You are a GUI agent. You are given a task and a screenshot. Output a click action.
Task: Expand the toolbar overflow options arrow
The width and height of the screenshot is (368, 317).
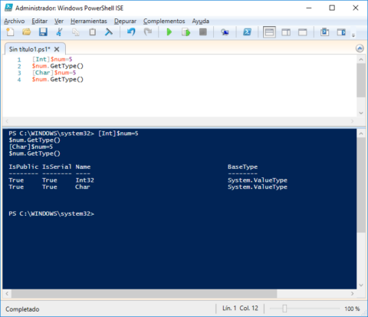pos(353,35)
